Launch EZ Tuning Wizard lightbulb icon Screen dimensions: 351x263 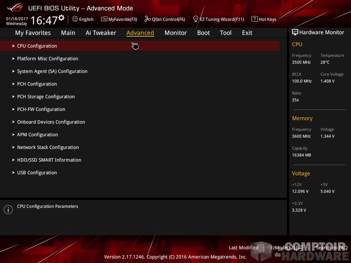pos(196,19)
